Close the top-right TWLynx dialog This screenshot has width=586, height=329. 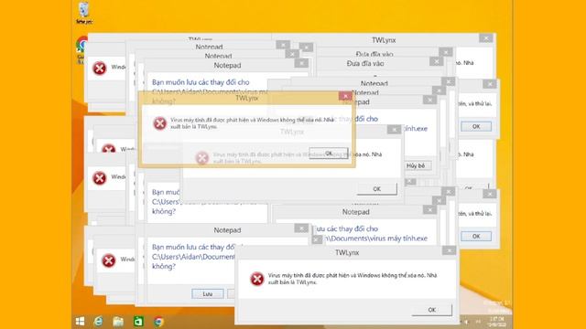click(486, 38)
